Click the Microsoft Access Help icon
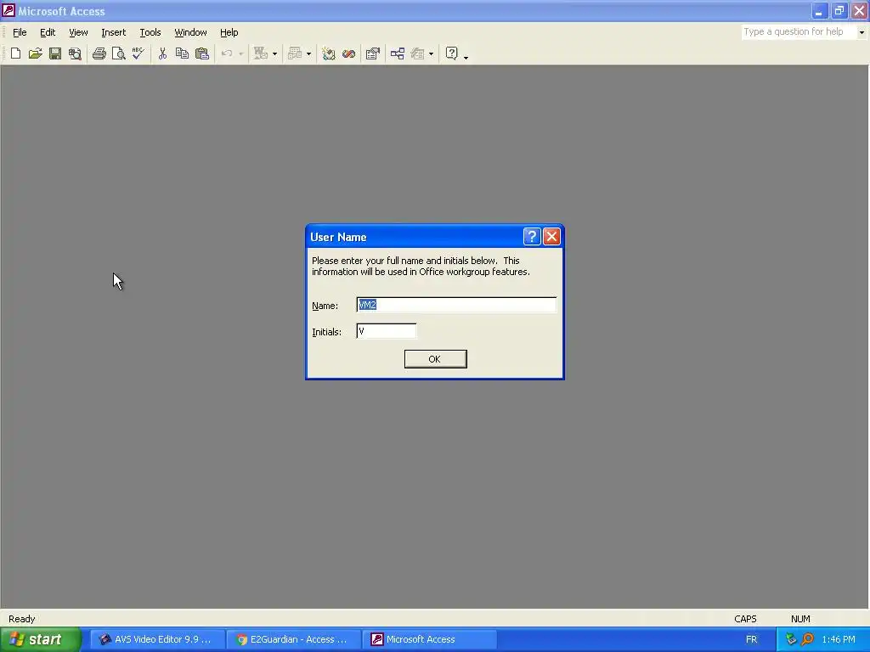 tap(452, 53)
